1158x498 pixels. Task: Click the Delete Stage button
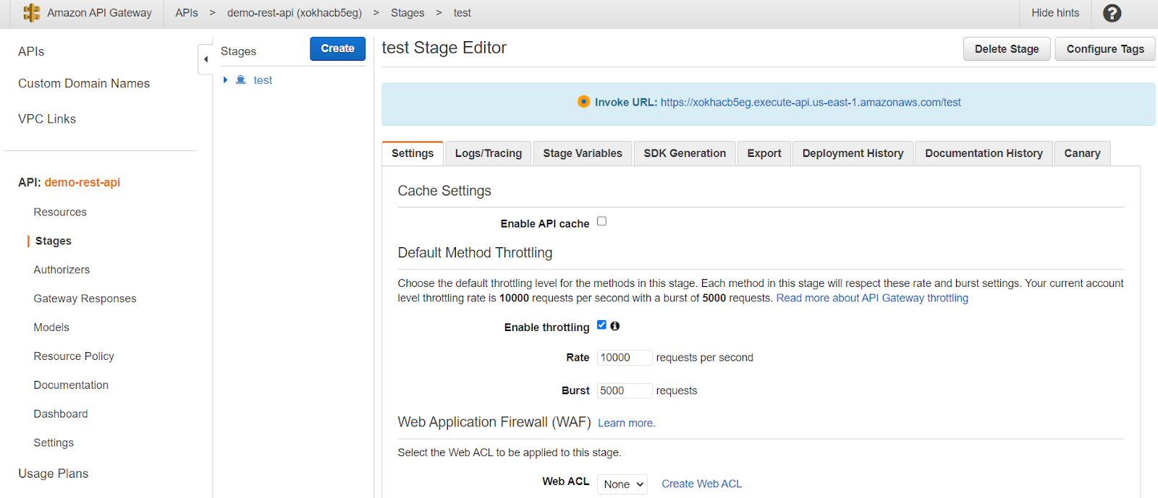tap(1006, 49)
